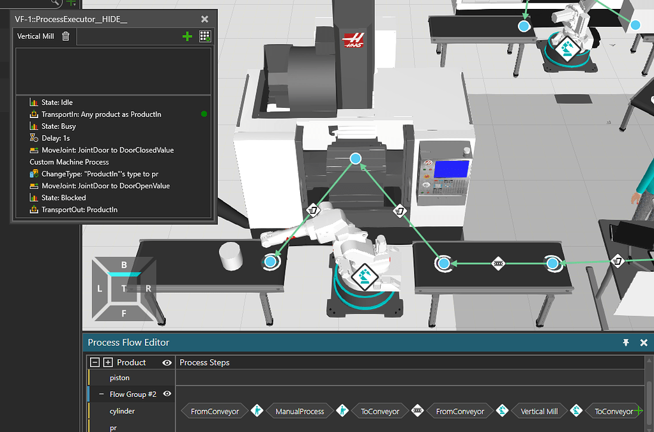The image size is (654, 432).
Task: Snap to Top view on the view cube
Action: pos(124,288)
